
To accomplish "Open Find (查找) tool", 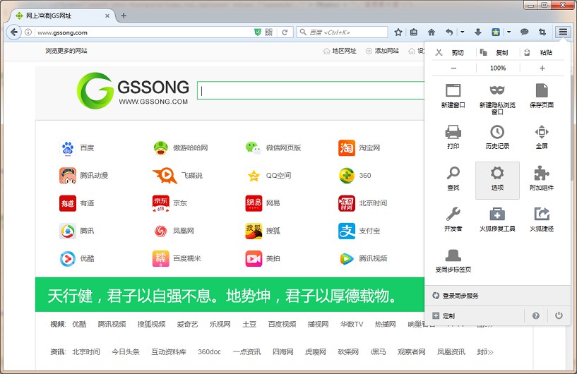I will click(453, 179).
